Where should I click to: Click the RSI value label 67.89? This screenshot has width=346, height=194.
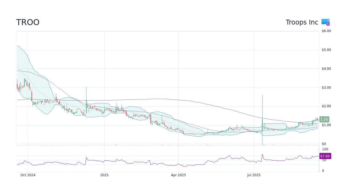pyautogui.click(x=325, y=156)
